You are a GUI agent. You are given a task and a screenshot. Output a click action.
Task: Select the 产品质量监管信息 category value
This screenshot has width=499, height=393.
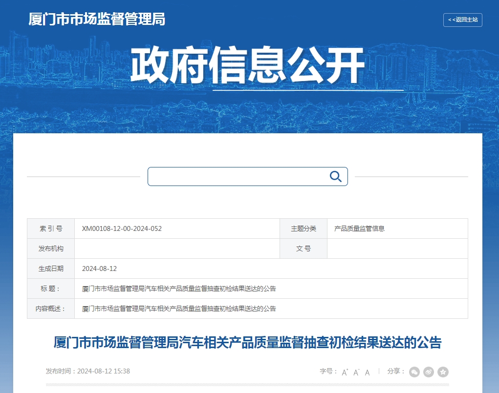point(359,228)
